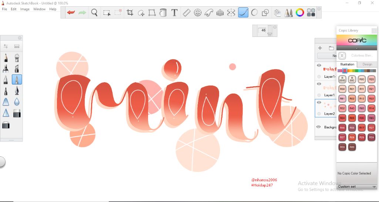379x202 pixels.
Task: Toggle the Steady Stroke tool
Action: pyautogui.click(x=243, y=13)
